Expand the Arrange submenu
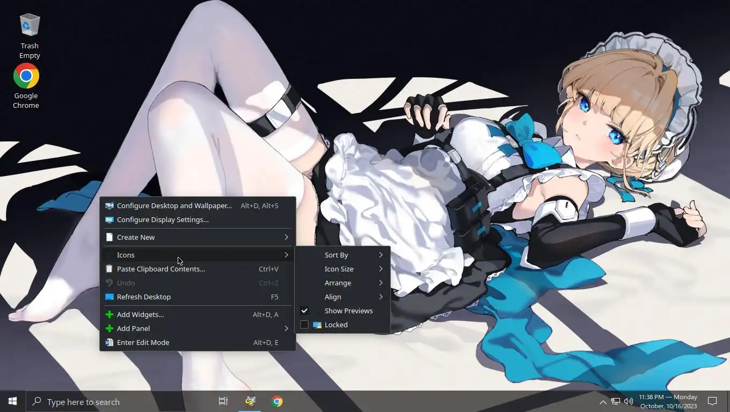 pos(342,283)
